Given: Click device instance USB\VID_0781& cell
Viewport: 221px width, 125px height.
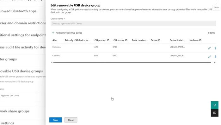Looking at the screenshot, I should pyautogui.click(x=177, y=47).
